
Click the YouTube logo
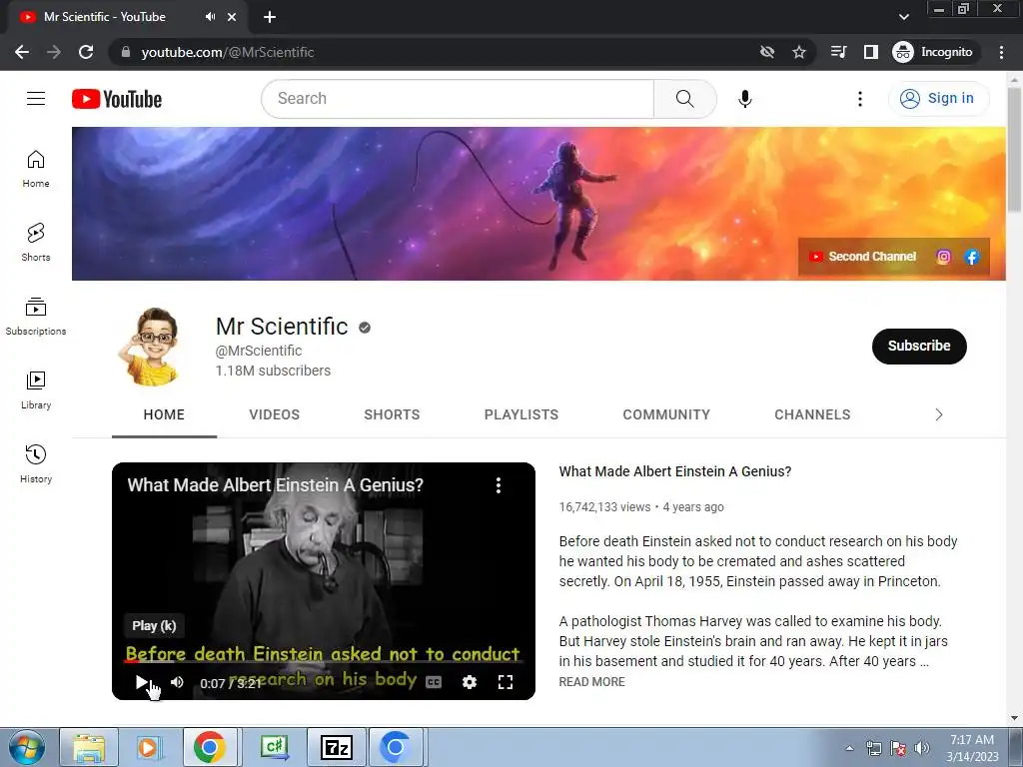[x=117, y=99]
